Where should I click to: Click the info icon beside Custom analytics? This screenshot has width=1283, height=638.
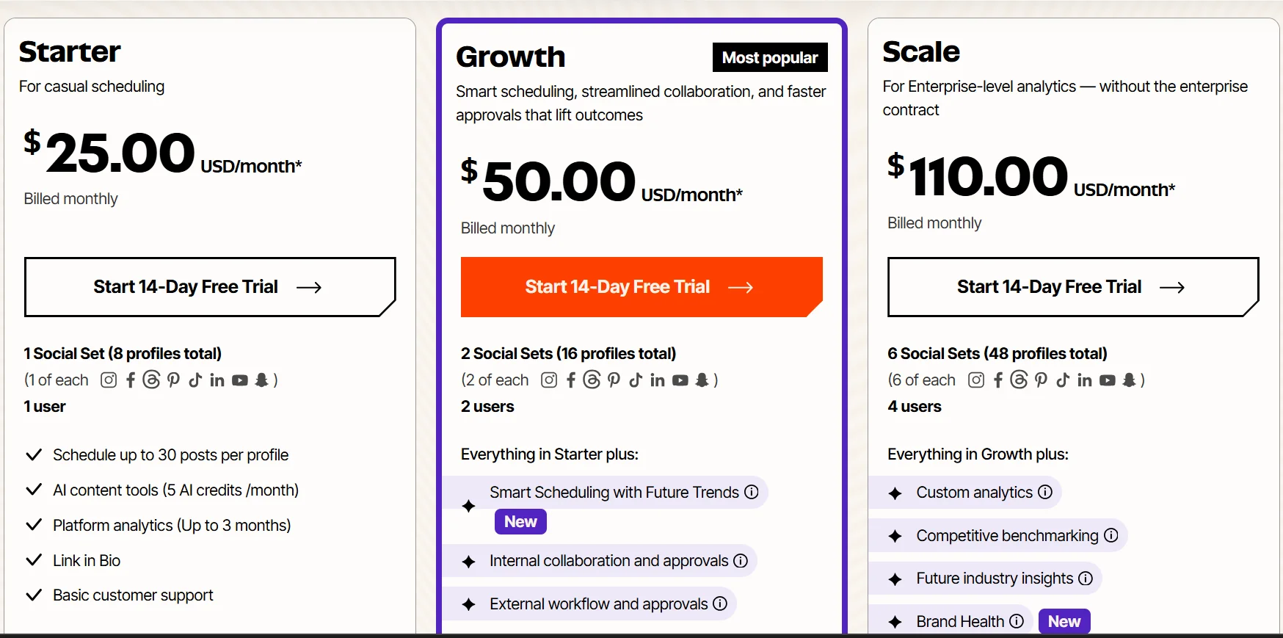[x=1045, y=492]
